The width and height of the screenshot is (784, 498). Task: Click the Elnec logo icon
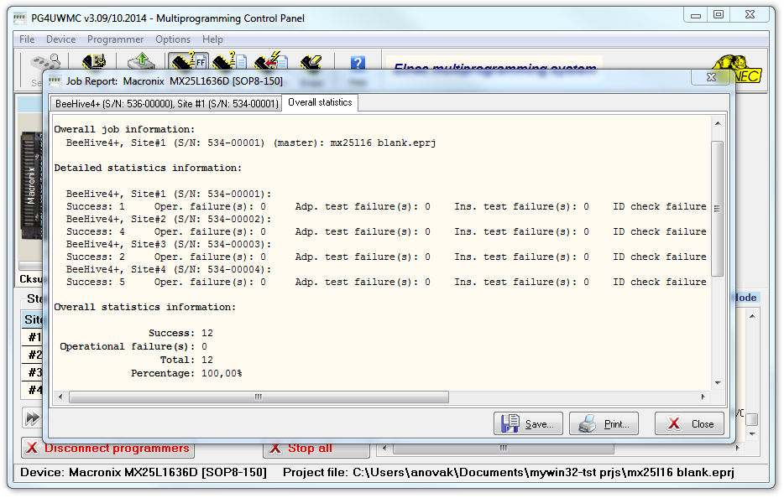tap(739, 69)
